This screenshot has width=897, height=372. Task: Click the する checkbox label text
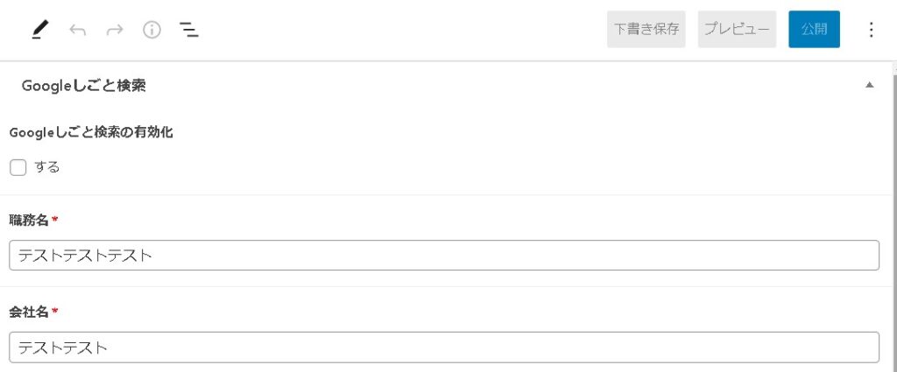(x=47, y=167)
